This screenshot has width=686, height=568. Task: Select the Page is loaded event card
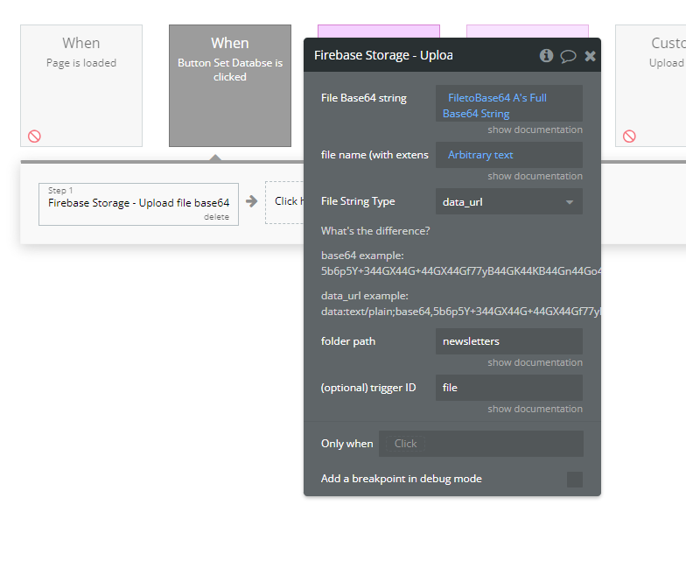tap(81, 86)
